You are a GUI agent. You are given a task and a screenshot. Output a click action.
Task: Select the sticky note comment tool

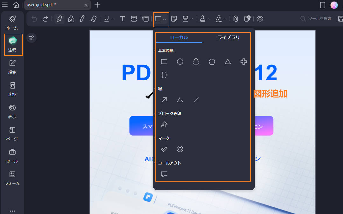point(174,19)
